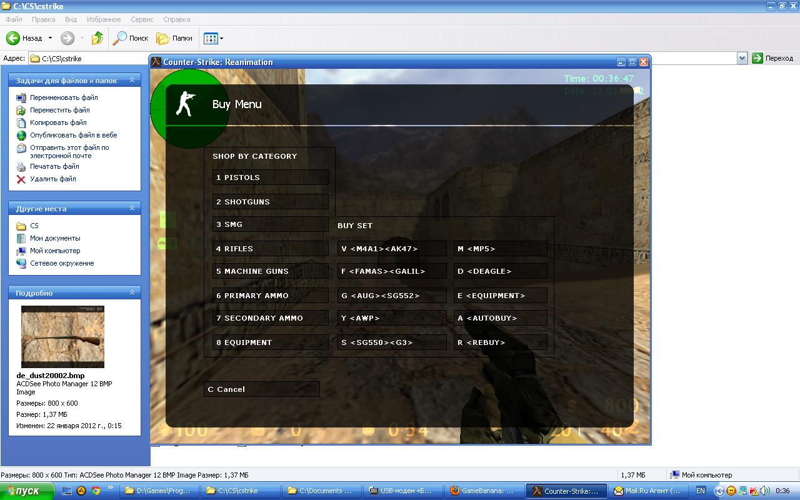Open the Сервис menu
The image size is (800, 500).
142,19
